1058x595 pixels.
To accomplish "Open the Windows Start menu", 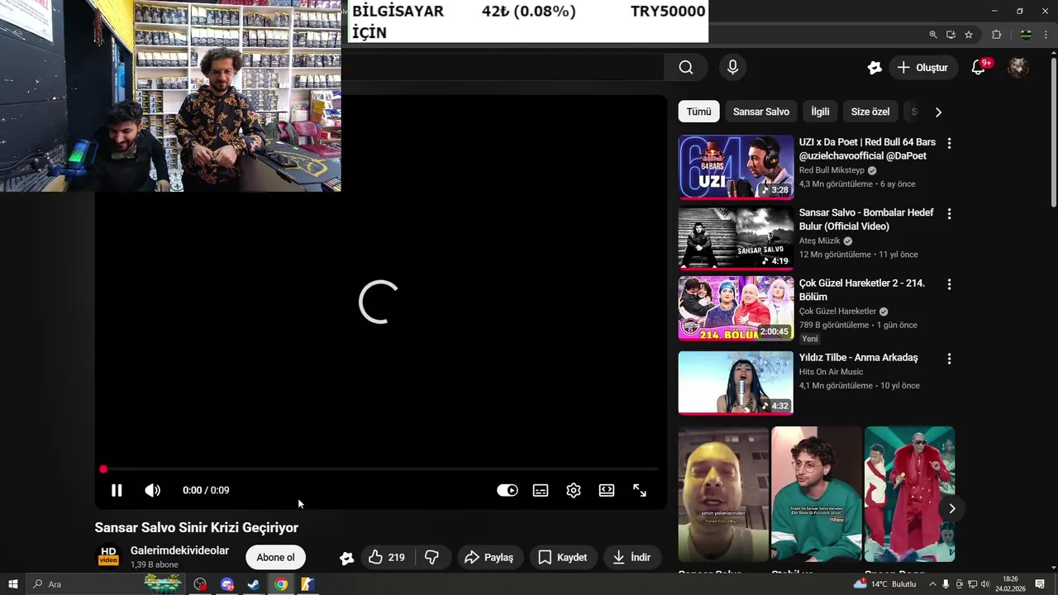I will point(12,584).
